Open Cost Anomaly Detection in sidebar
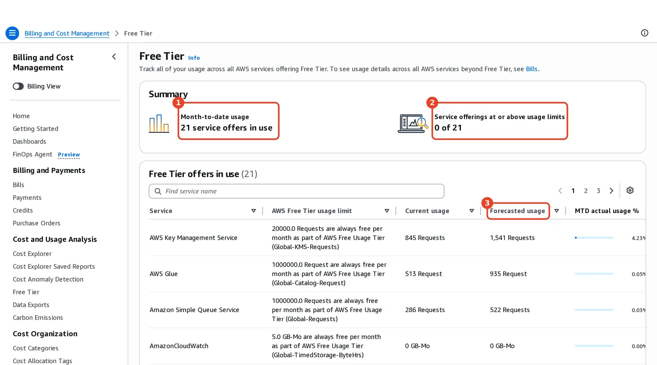 [x=48, y=279]
